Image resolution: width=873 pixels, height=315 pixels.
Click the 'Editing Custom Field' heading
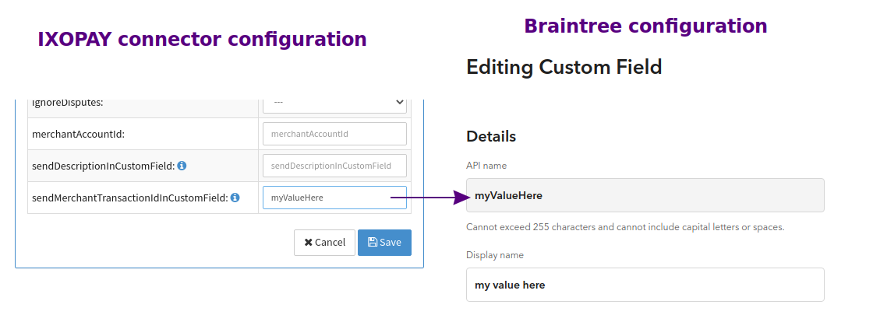click(564, 68)
